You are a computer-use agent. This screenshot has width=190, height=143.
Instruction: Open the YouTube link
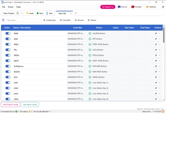coord(136,7)
